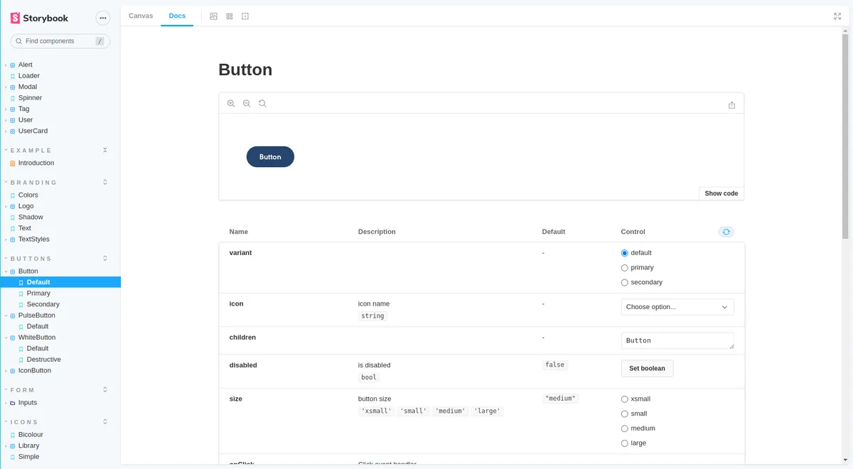853x469 pixels.
Task: Open the icon Choose option dropdown
Action: tap(677, 306)
